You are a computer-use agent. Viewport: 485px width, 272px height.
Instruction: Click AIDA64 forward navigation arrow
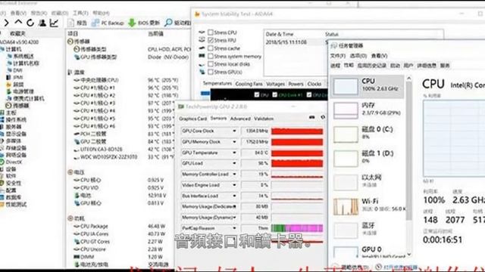tap(6, 23)
